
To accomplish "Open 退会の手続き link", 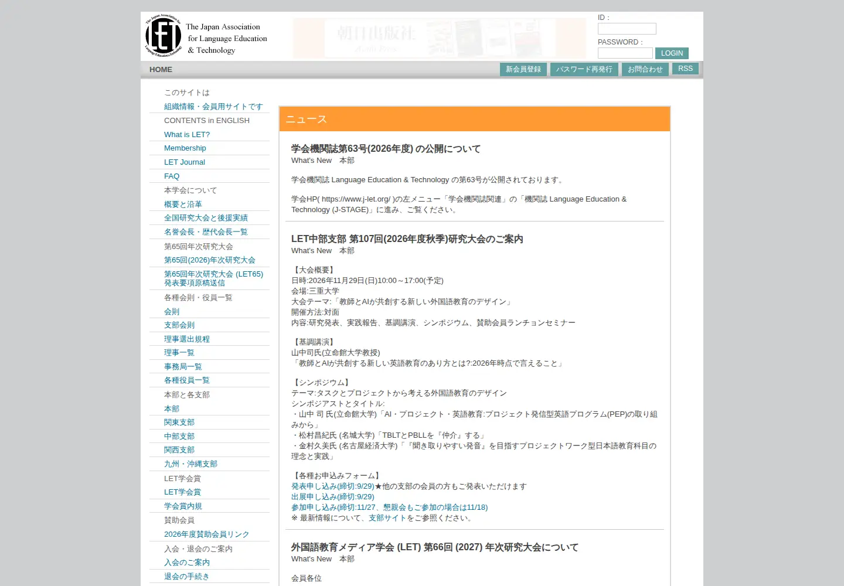I will click(x=186, y=577).
